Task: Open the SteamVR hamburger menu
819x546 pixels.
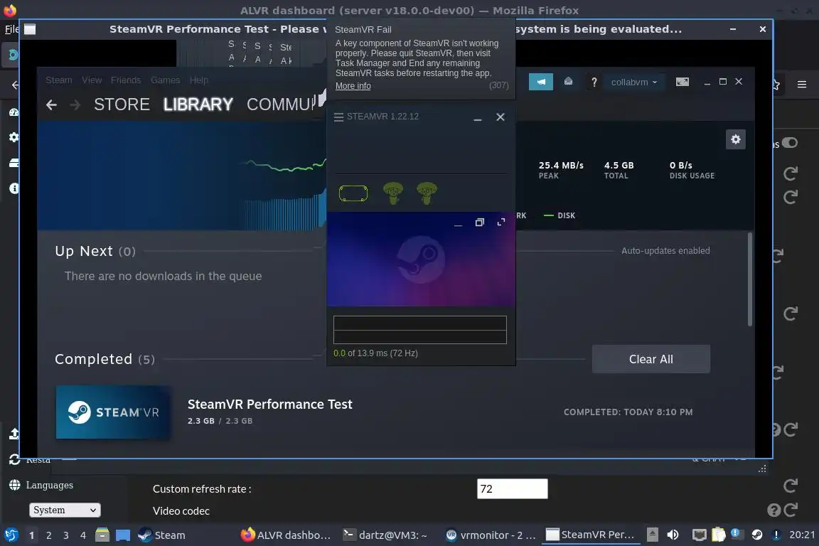Action: coord(338,117)
